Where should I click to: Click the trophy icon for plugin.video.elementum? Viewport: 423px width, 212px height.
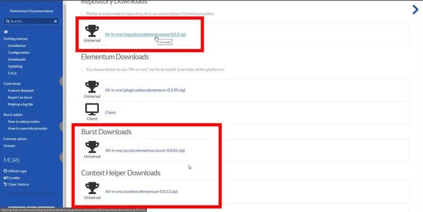(92, 86)
